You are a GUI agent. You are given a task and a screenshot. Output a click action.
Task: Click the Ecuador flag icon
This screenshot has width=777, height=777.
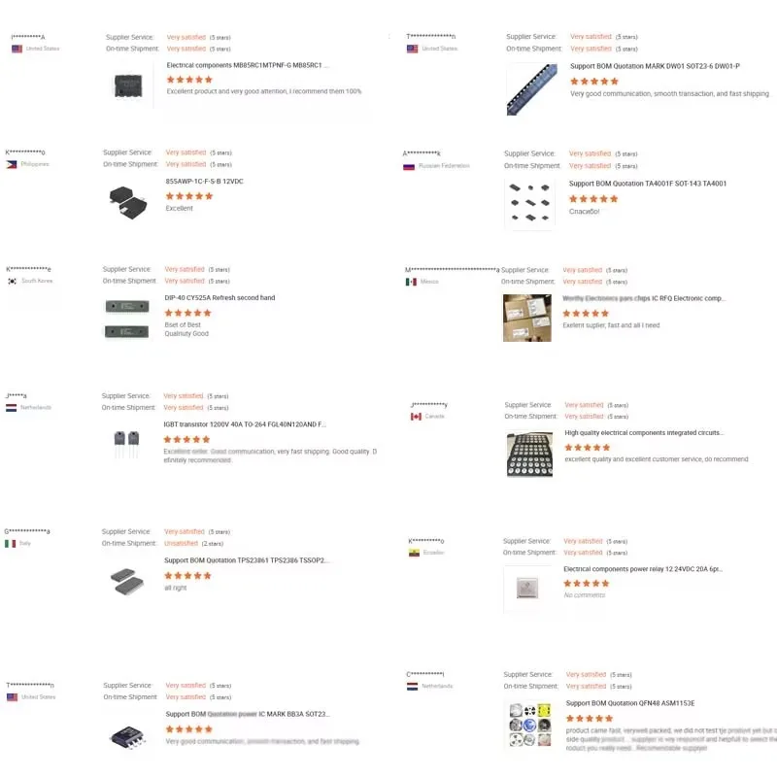coord(414,553)
